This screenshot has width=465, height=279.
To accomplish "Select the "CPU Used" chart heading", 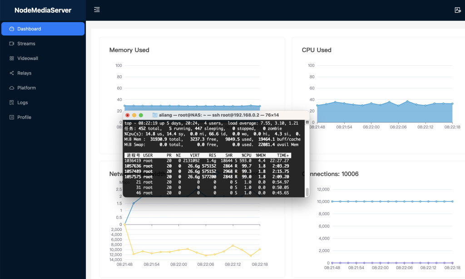I will coord(317,50).
